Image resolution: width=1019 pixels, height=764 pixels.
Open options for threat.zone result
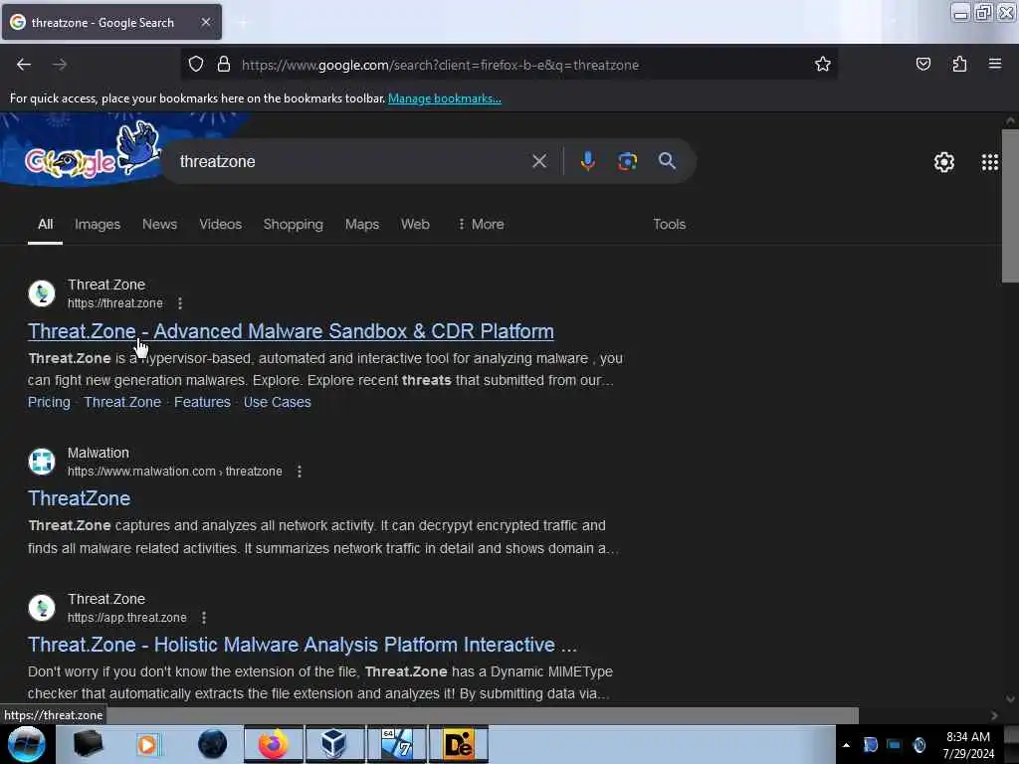click(180, 303)
